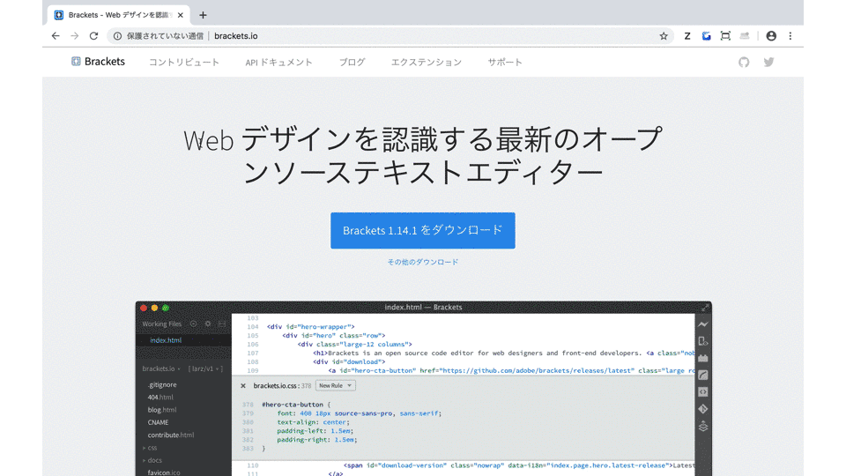Click line number 104 in editor
The height and width of the screenshot is (476, 846).
(253, 327)
